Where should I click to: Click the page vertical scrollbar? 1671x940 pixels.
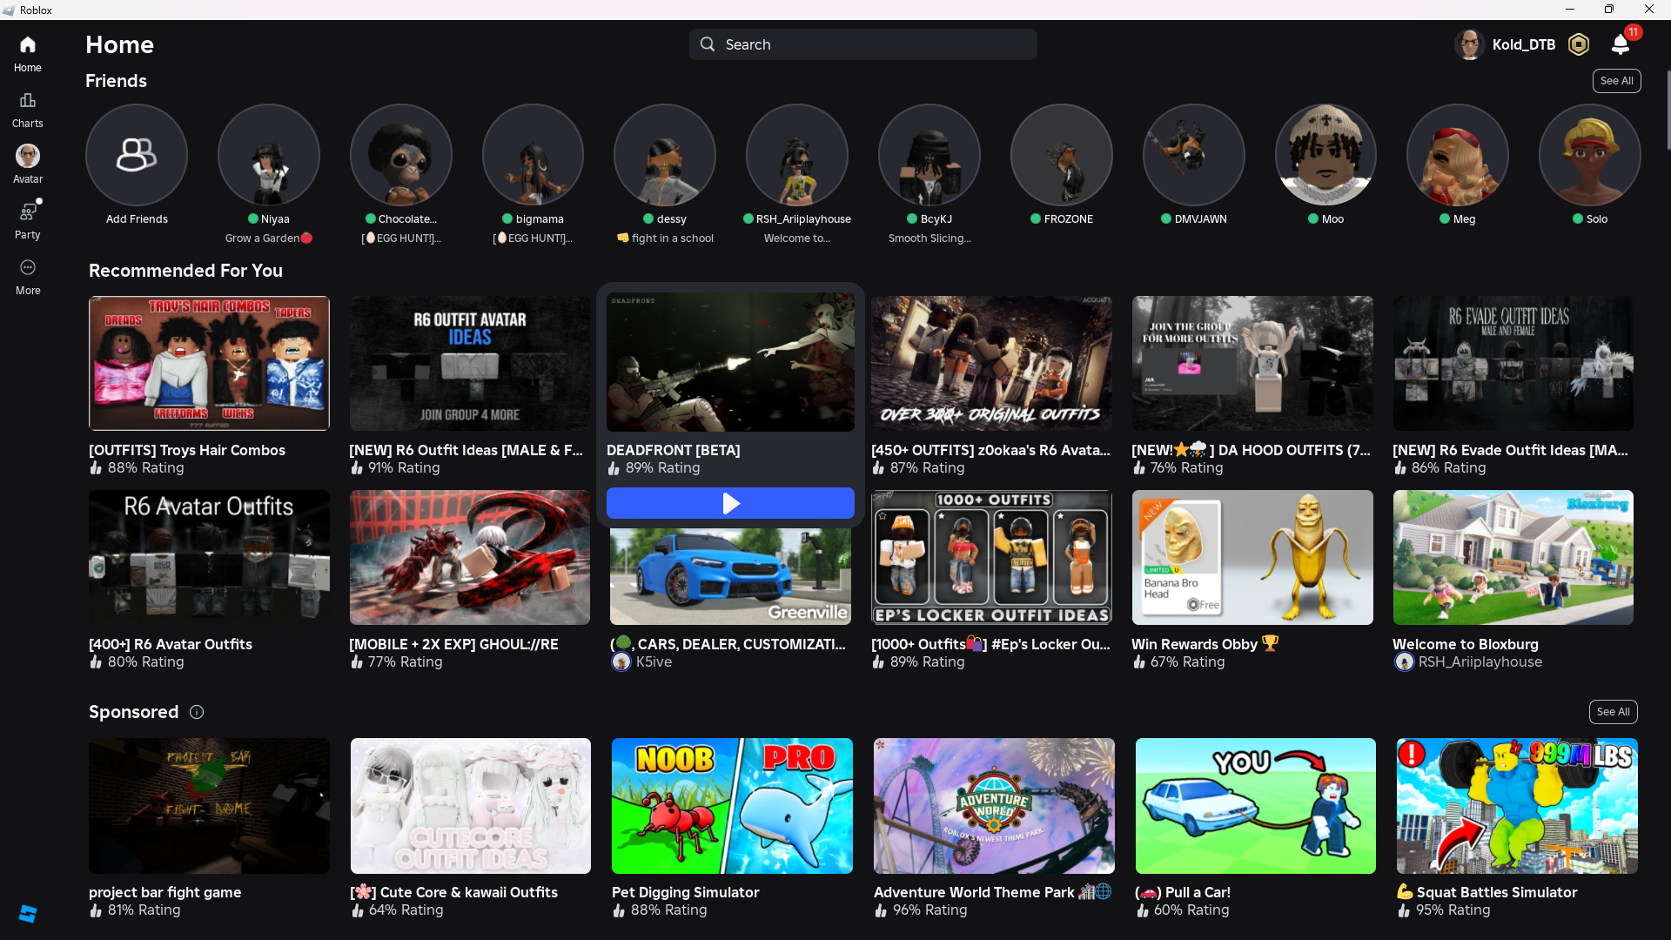pyautogui.click(x=1668, y=109)
